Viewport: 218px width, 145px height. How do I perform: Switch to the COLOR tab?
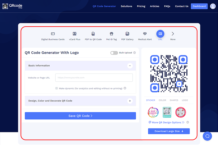tap(162, 100)
